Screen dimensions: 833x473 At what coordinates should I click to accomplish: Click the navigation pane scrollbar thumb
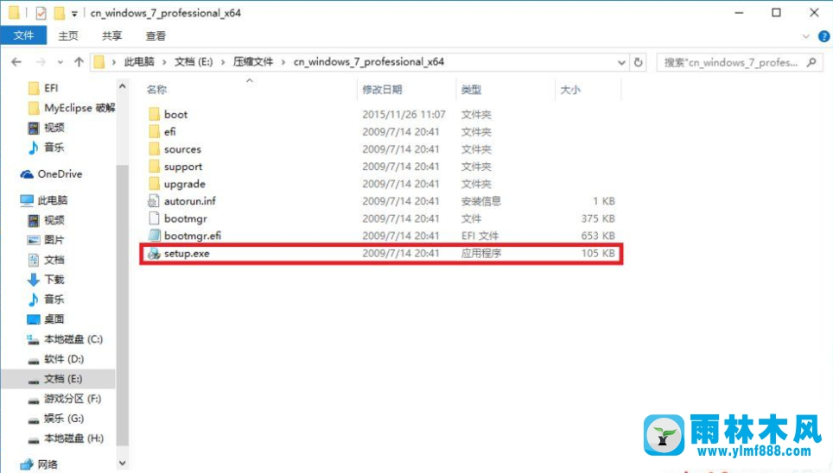point(122,306)
